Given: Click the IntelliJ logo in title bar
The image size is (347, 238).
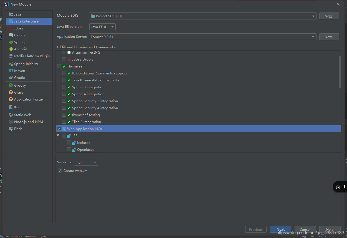Looking at the screenshot, I should click(x=6, y=4).
